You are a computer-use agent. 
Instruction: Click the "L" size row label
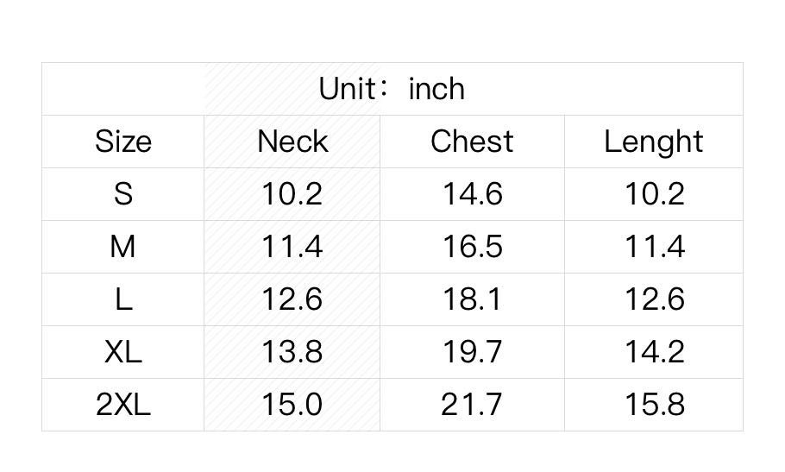click(x=122, y=299)
